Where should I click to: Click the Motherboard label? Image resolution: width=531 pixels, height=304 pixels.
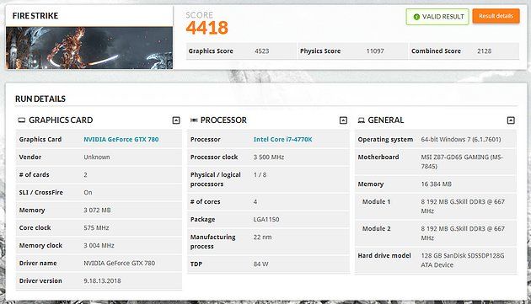tap(378, 157)
